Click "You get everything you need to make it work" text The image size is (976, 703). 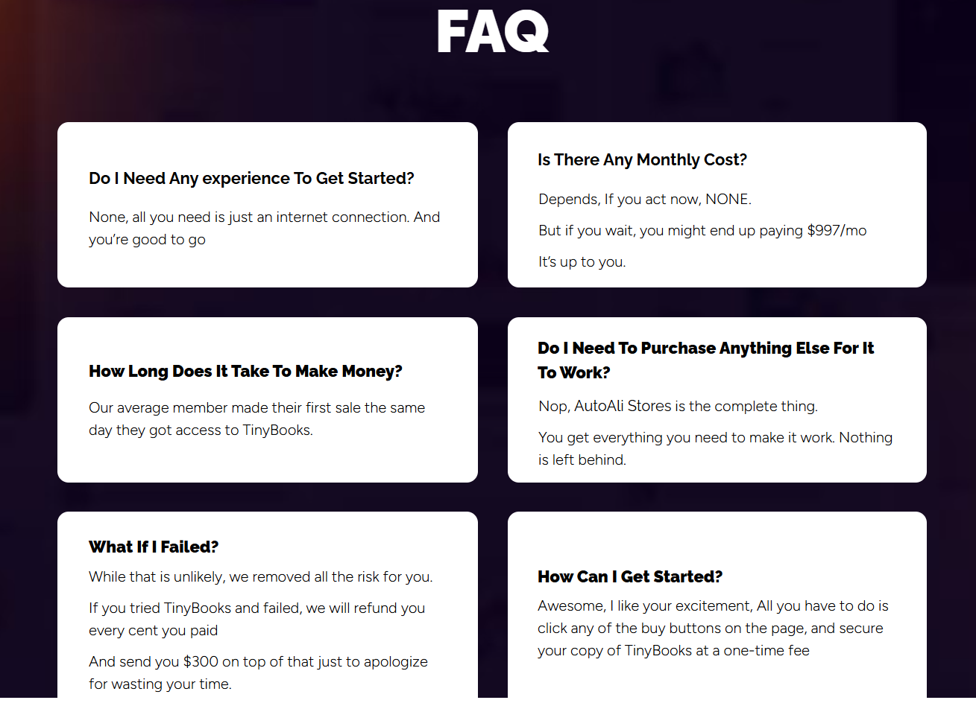coord(715,448)
